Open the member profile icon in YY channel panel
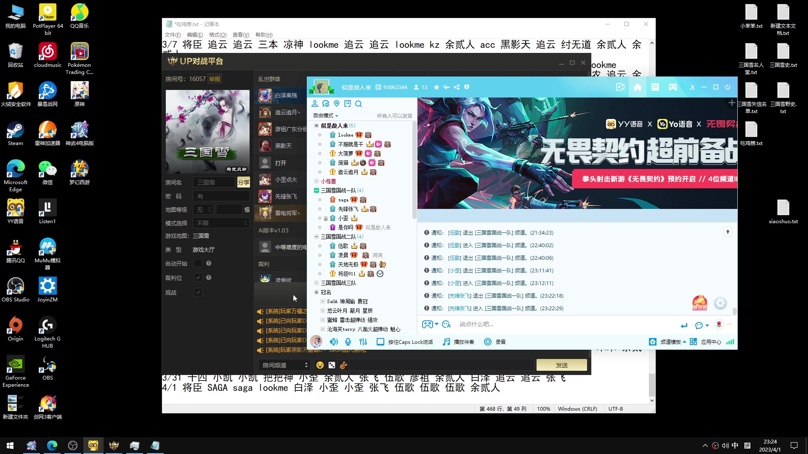 (315, 103)
